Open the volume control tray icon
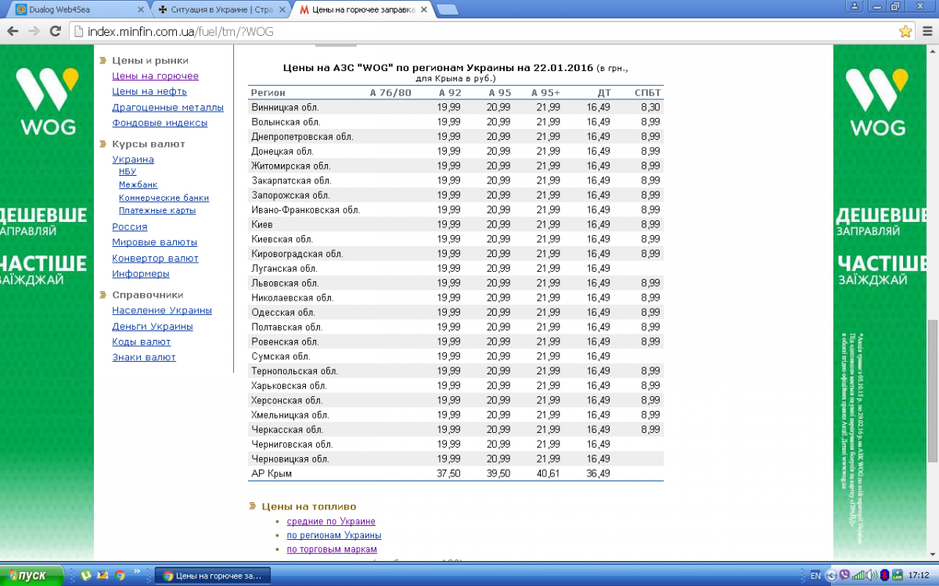Image resolution: width=939 pixels, height=586 pixels. (872, 576)
